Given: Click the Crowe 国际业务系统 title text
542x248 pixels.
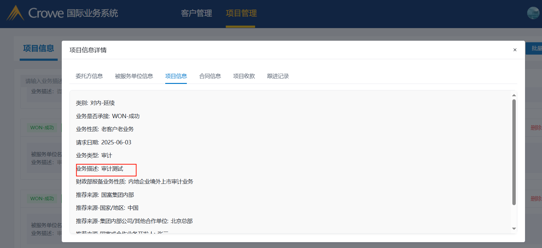Looking at the screenshot, I should (x=73, y=13).
